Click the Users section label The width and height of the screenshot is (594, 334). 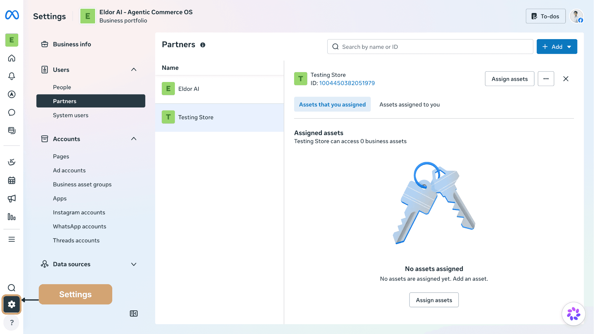point(61,70)
